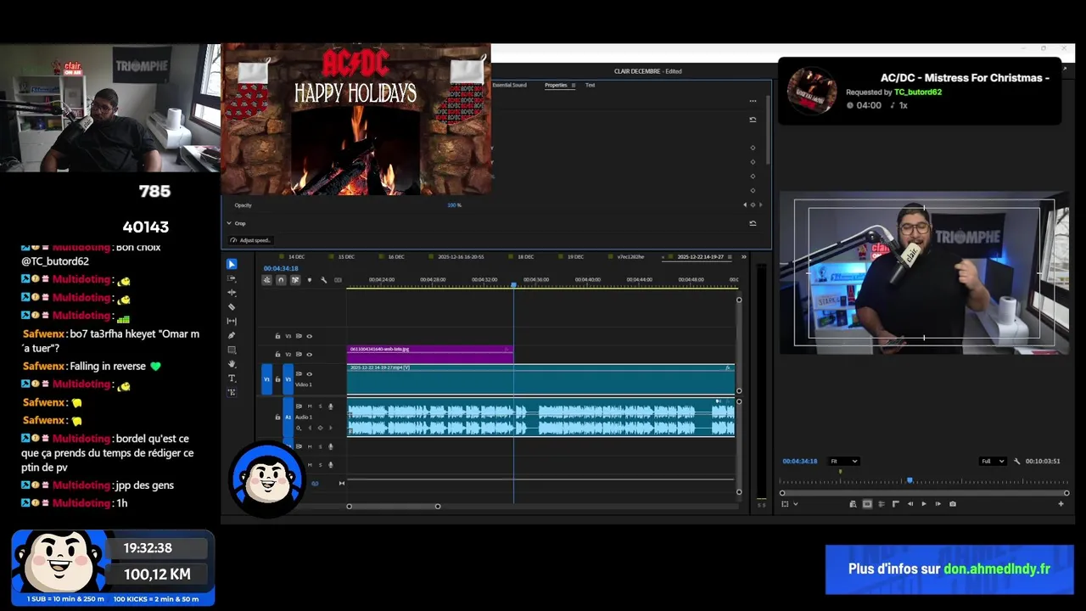Screen dimensions: 1086x611
Task: Toggle Linked Selection in timeline
Action: tap(294, 280)
